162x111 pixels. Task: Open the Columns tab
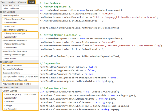tap(22, 2)
